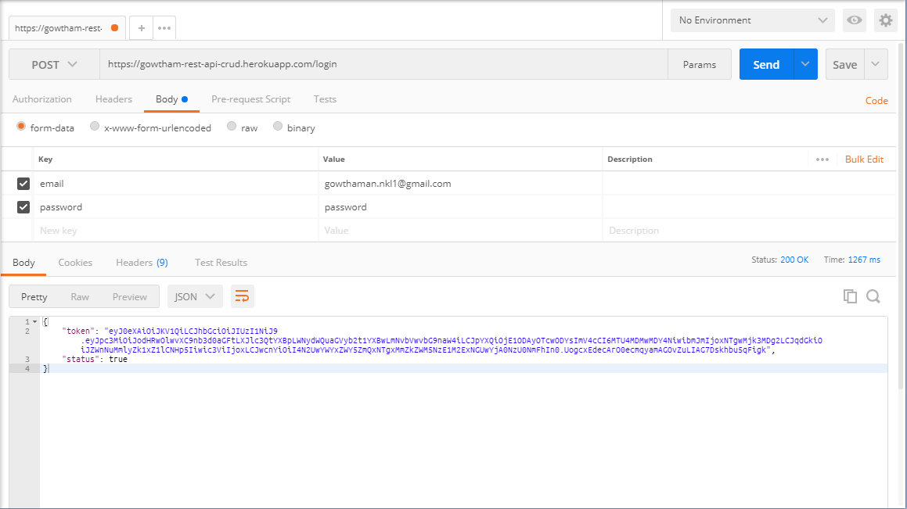Select form-data radio button
Screen dimensions: 907x509
(x=21, y=127)
